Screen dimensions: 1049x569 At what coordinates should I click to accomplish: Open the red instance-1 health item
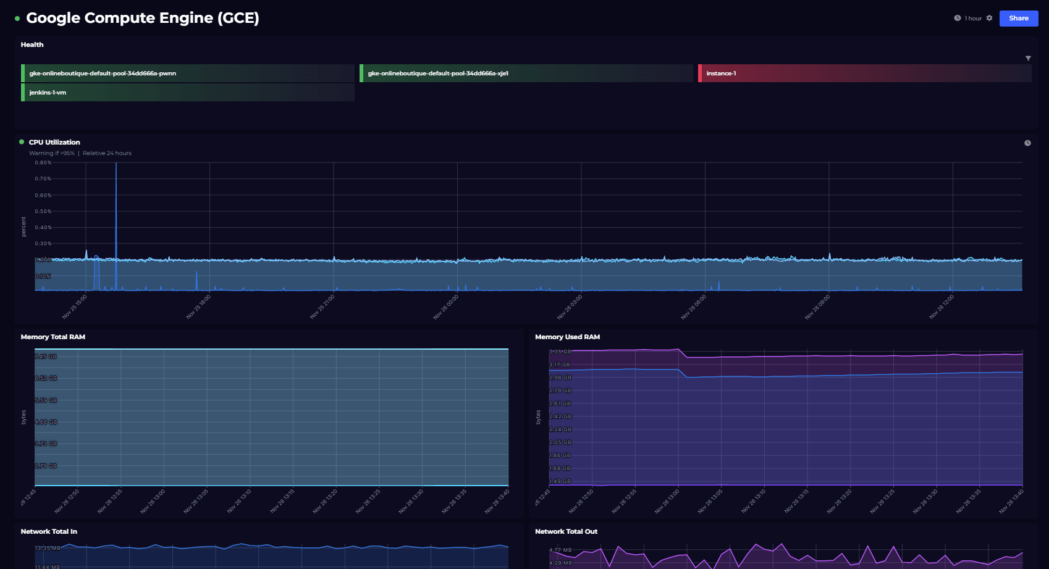click(x=864, y=74)
